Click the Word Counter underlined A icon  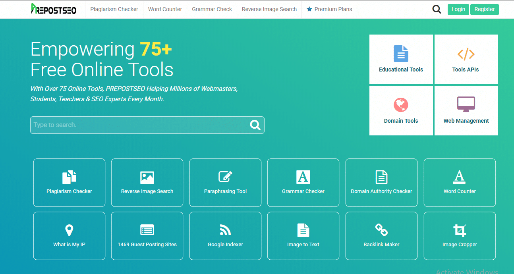[459, 177]
